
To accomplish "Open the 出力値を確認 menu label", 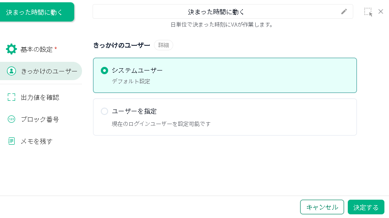I will tap(40, 97).
